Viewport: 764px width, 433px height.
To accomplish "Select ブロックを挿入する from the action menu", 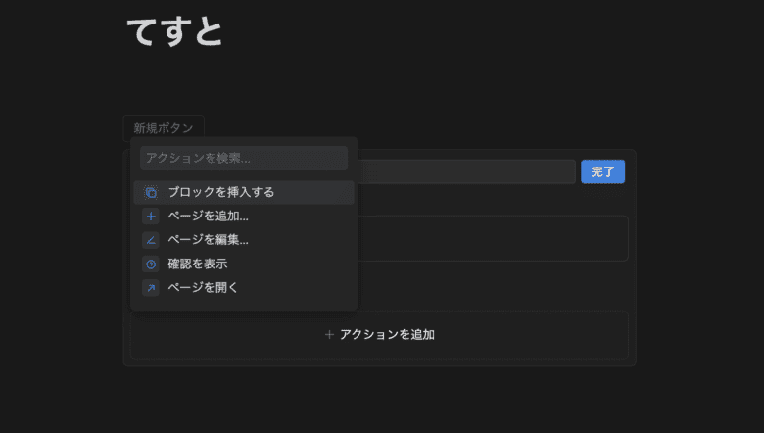I will [x=220, y=192].
